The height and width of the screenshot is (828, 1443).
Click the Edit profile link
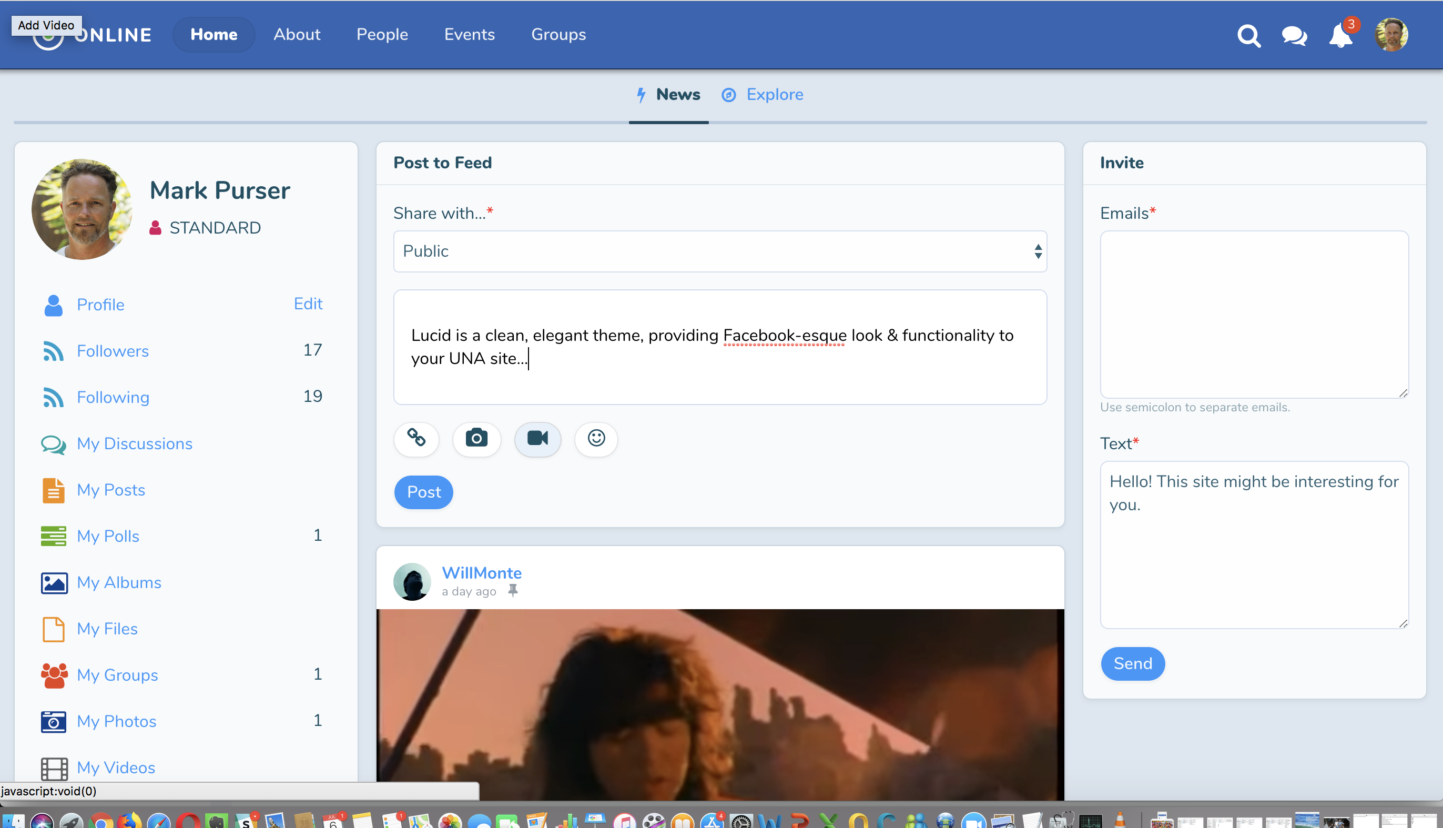tap(308, 304)
